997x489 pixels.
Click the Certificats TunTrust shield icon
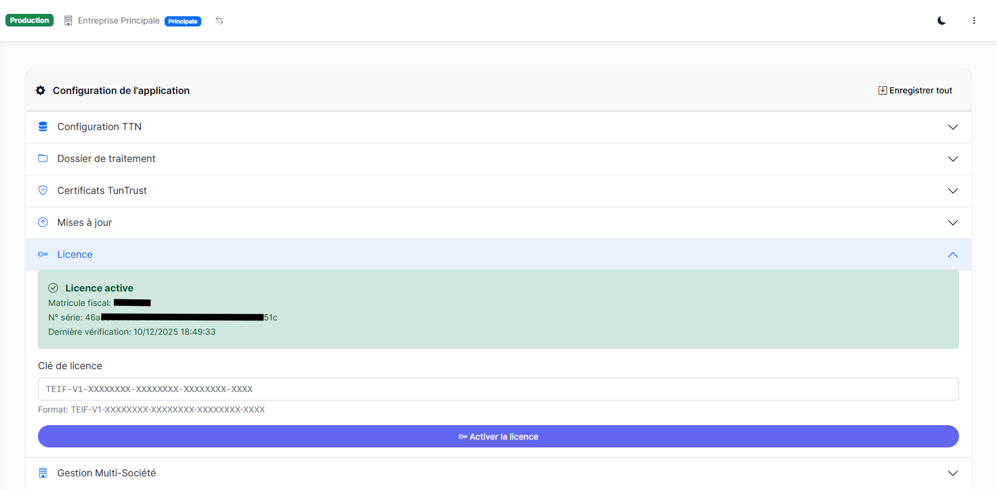pyautogui.click(x=43, y=190)
